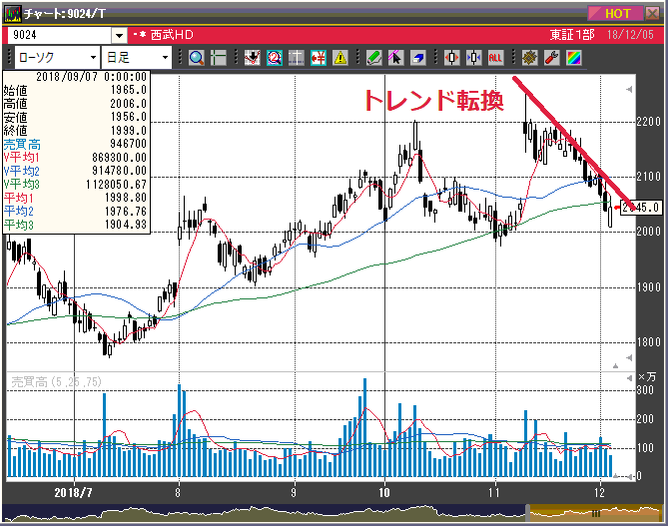Viewport: 668px width, 526px height.
Task: Click the chart application icon in title bar
Action: (x=12, y=14)
